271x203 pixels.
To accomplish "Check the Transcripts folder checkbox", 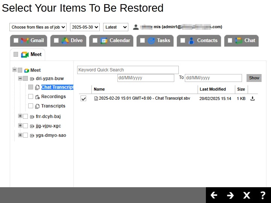I will click(31, 106).
